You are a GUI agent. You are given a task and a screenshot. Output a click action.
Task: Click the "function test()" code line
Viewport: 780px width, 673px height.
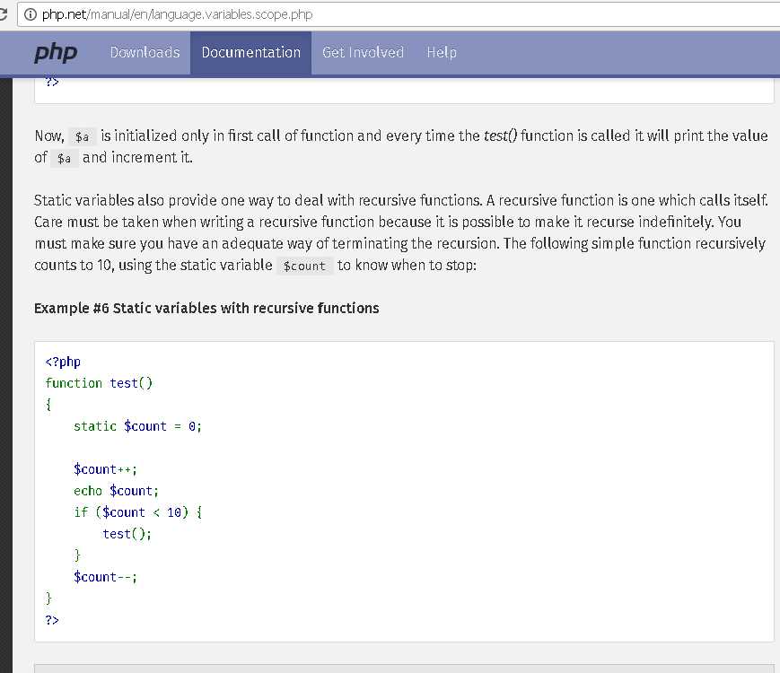coord(99,383)
